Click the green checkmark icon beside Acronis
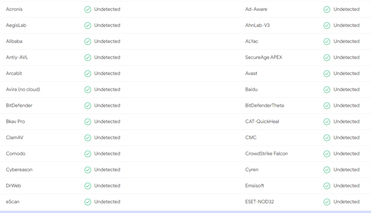Screen dimensions: 371x213 click(88, 9)
